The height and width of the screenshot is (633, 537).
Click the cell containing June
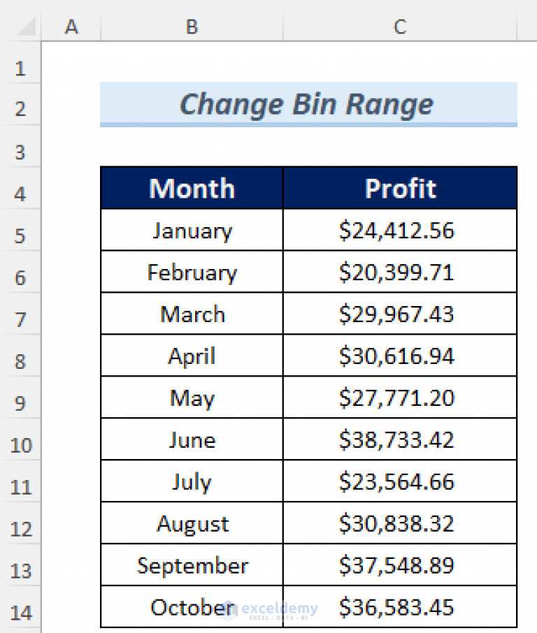click(x=191, y=439)
